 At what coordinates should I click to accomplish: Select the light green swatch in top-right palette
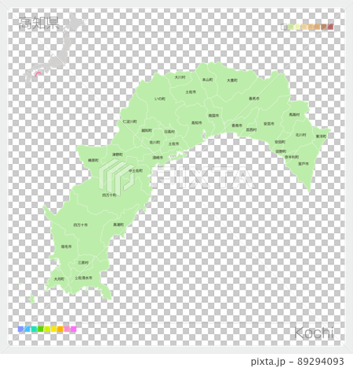[x=290, y=27]
